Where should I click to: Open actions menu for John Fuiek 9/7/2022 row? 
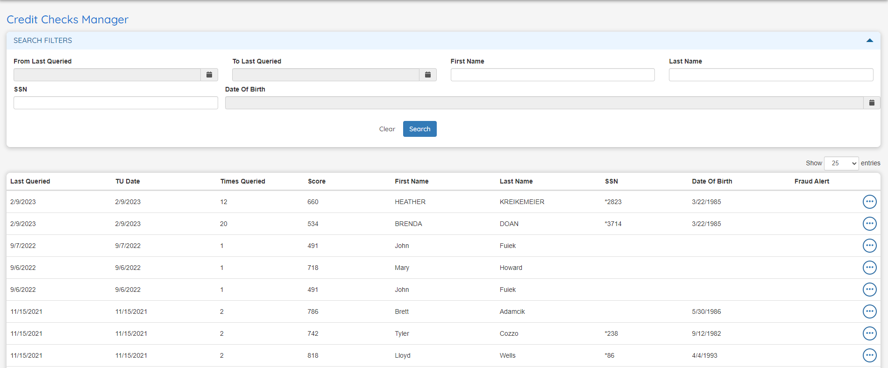coord(869,246)
